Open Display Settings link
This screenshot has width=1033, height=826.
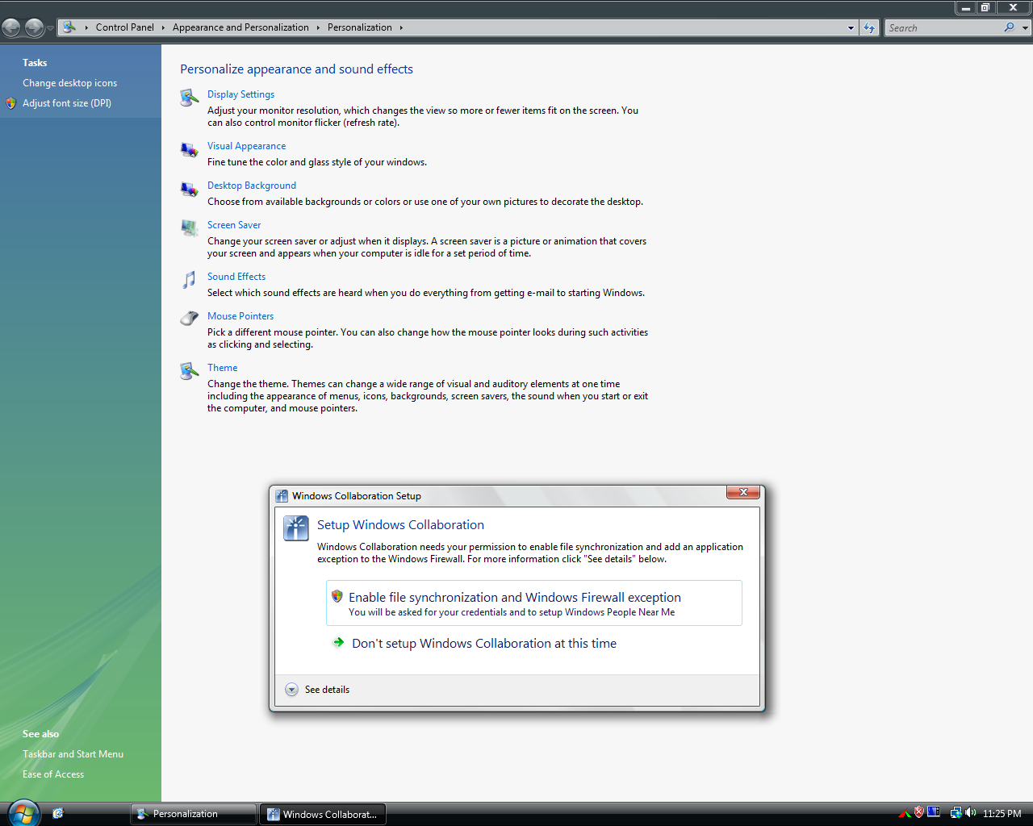click(x=240, y=94)
